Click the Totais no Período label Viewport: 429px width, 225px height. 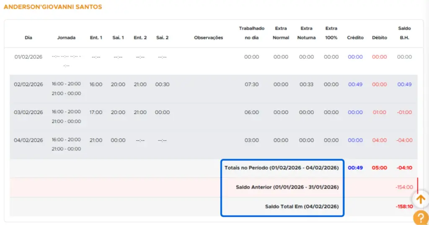(x=281, y=168)
